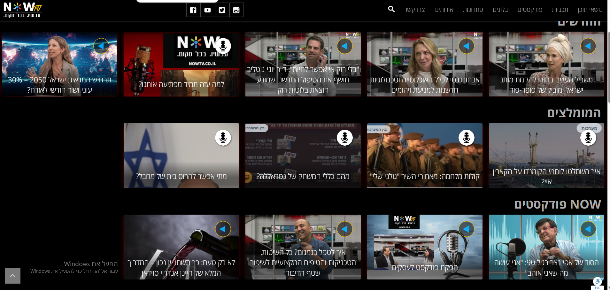Open הפקת פודקסטים לעסקים thumbnail
Image resolution: width=610 pixels, height=290 pixels.
click(425, 247)
